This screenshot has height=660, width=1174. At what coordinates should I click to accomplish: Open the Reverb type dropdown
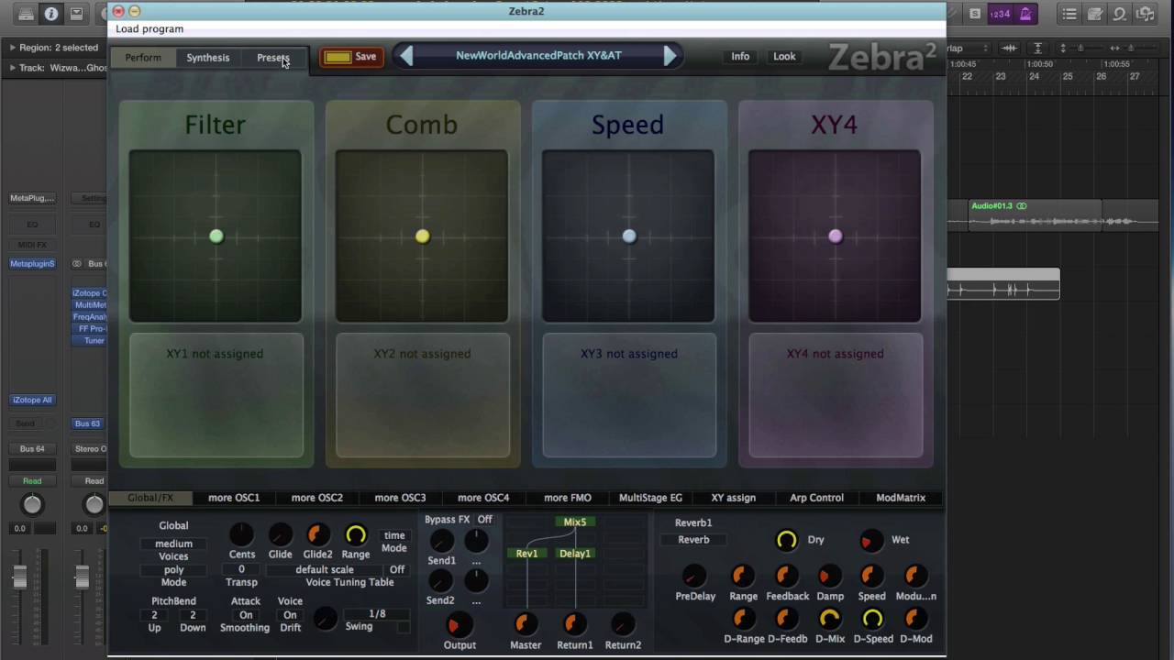coord(693,540)
